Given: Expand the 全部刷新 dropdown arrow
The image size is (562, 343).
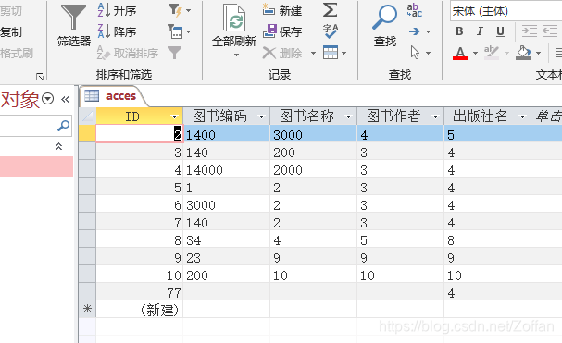Looking at the screenshot, I should (x=236, y=55).
